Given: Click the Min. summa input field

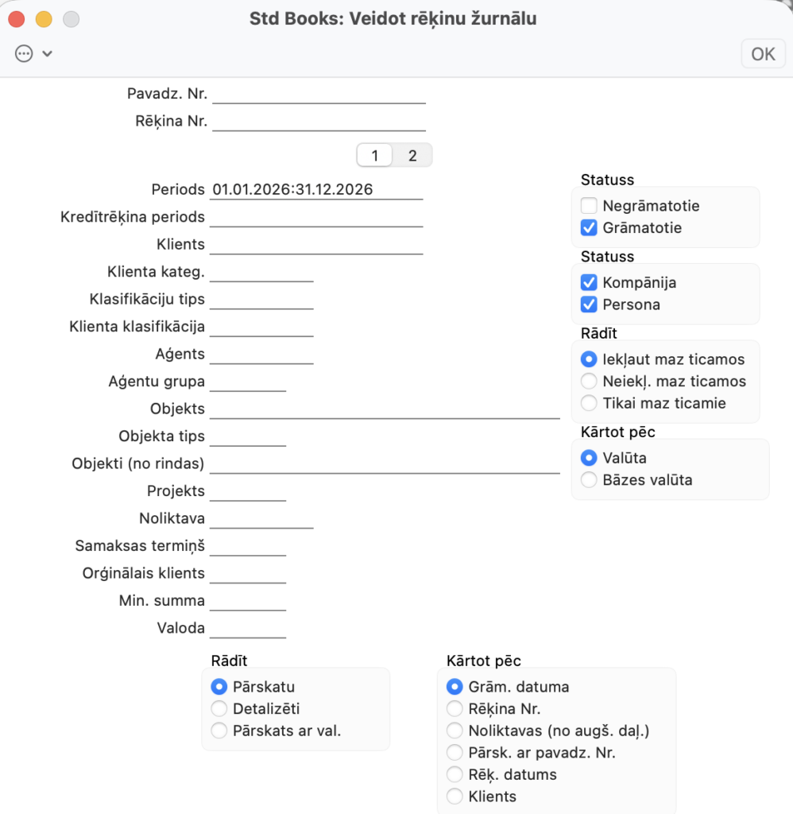Looking at the screenshot, I should coord(248,601).
